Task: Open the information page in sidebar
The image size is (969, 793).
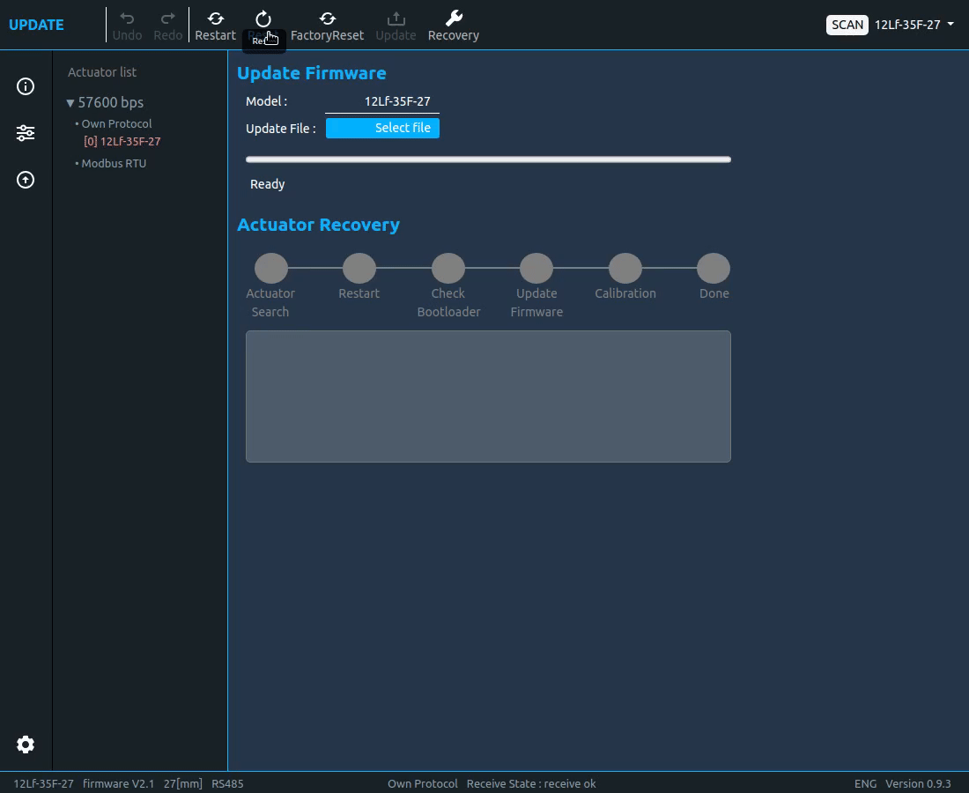Action: click(26, 86)
